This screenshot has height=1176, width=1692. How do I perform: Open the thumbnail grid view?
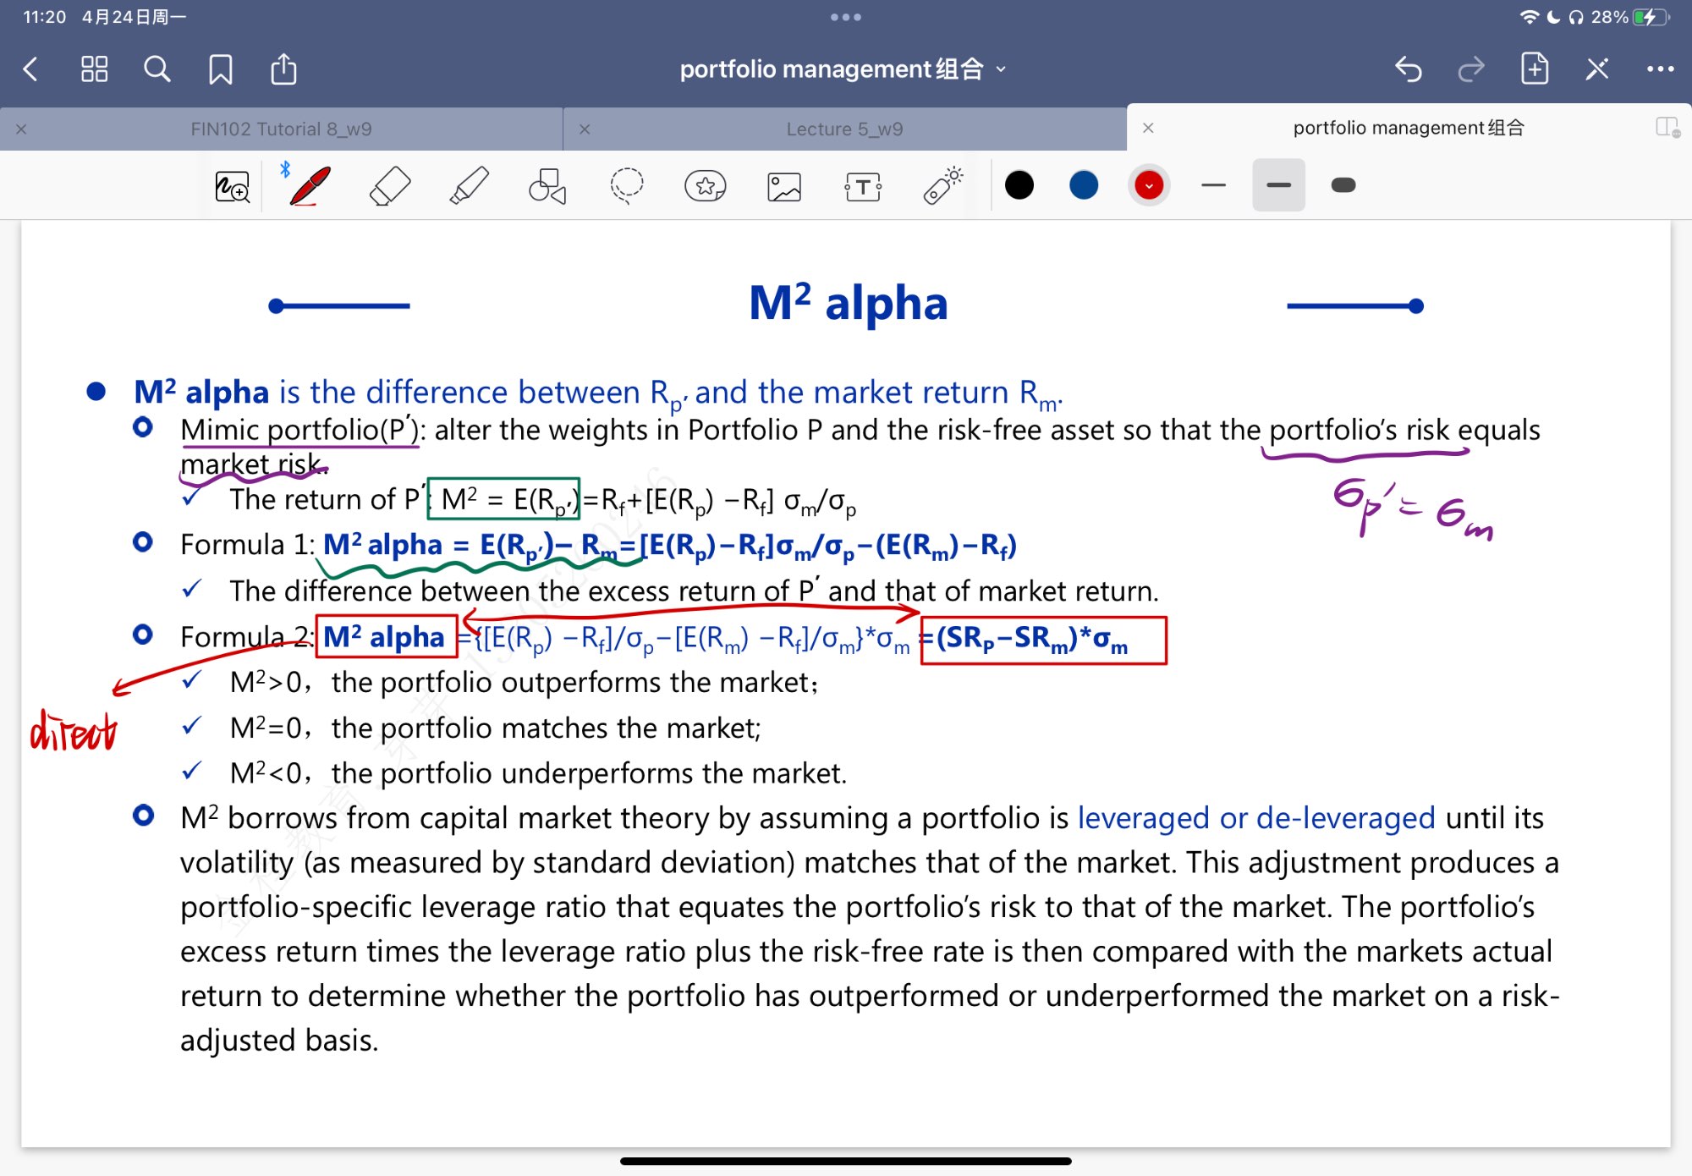pos(94,69)
